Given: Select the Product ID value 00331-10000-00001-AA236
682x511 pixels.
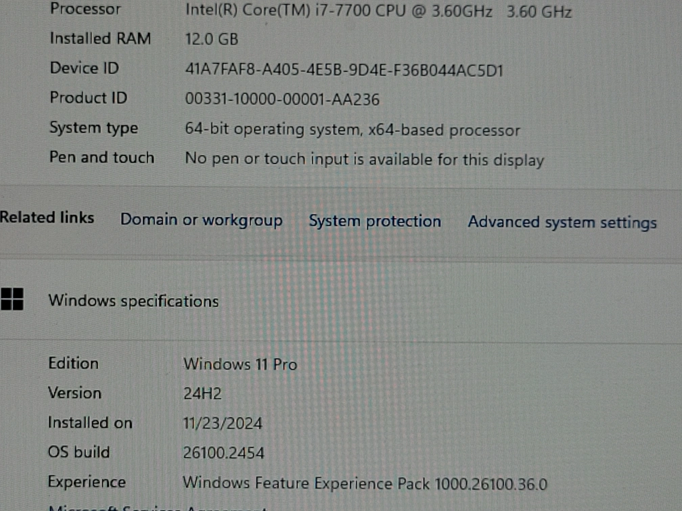Looking at the screenshot, I should (282, 99).
